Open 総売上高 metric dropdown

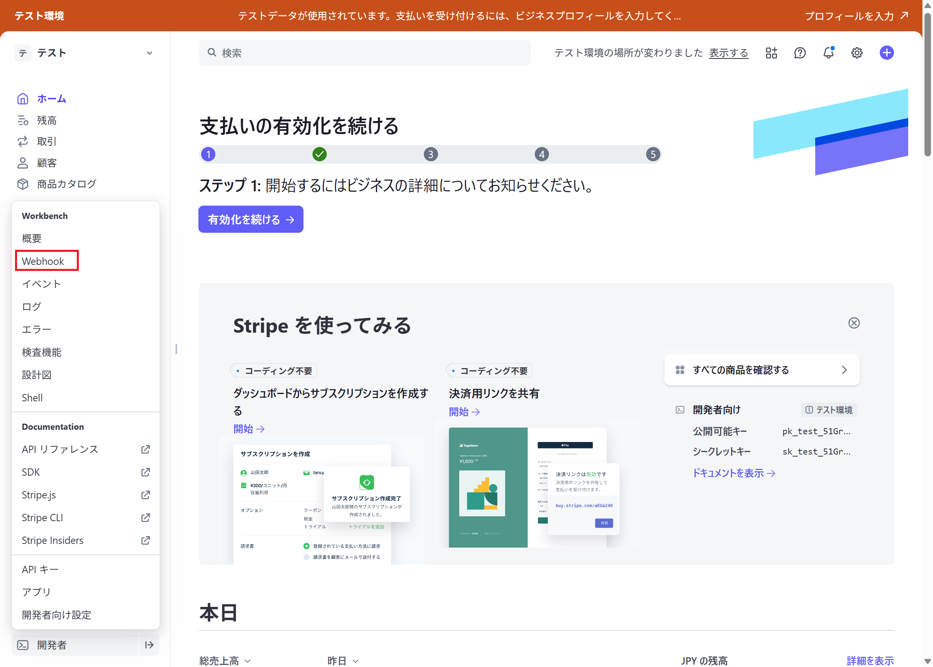[225, 661]
